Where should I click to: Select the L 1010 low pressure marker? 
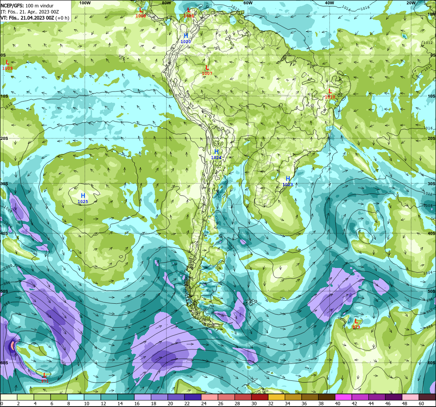pyautogui.click(x=330, y=94)
